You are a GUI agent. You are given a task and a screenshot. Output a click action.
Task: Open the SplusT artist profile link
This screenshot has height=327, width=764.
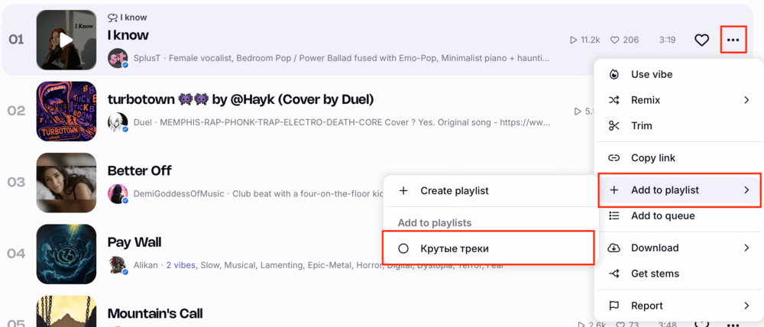pos(146,59)
